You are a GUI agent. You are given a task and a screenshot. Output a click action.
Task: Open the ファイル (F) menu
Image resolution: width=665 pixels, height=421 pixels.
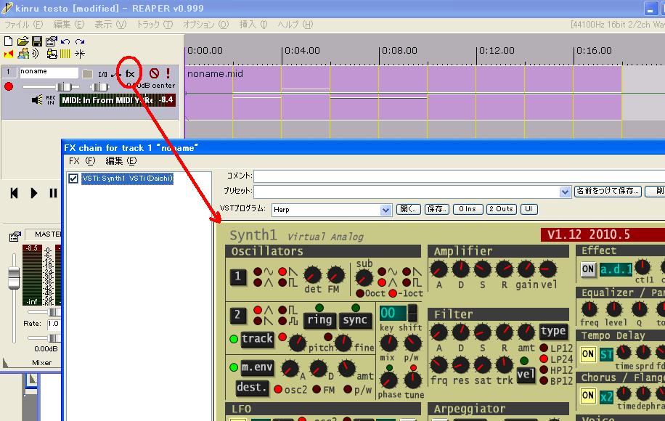pos(23,25)
